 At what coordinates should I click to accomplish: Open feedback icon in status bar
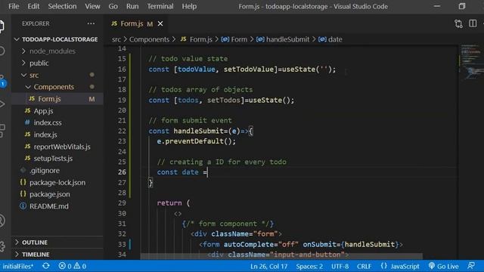(x=471, y=266)
